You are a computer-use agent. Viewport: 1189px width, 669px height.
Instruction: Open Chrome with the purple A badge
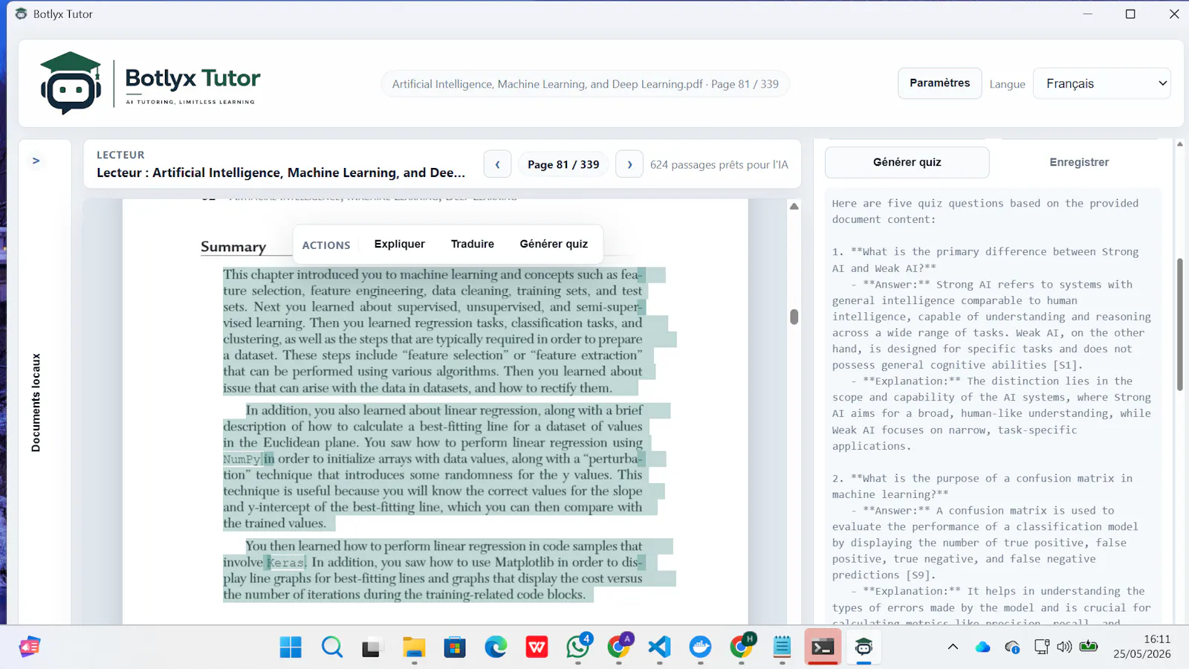(x=618, y=647)
